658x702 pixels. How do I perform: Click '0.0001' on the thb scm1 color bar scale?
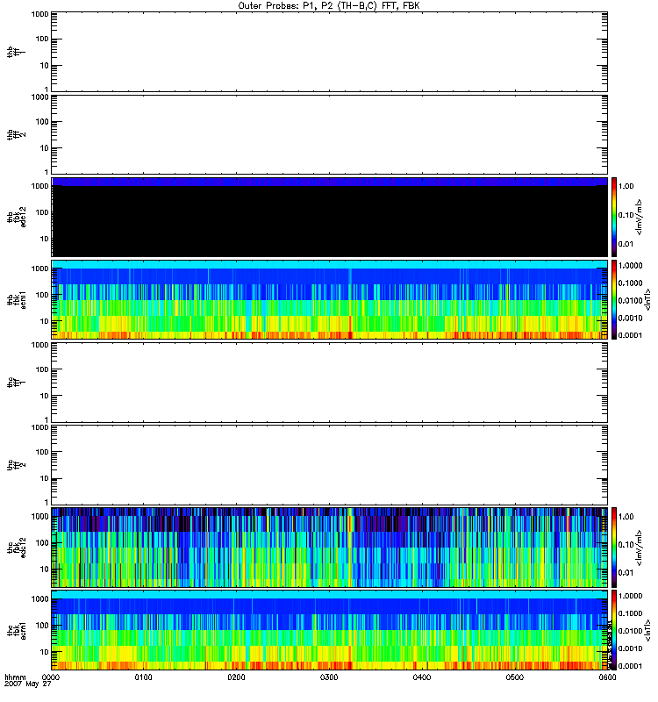630,335
